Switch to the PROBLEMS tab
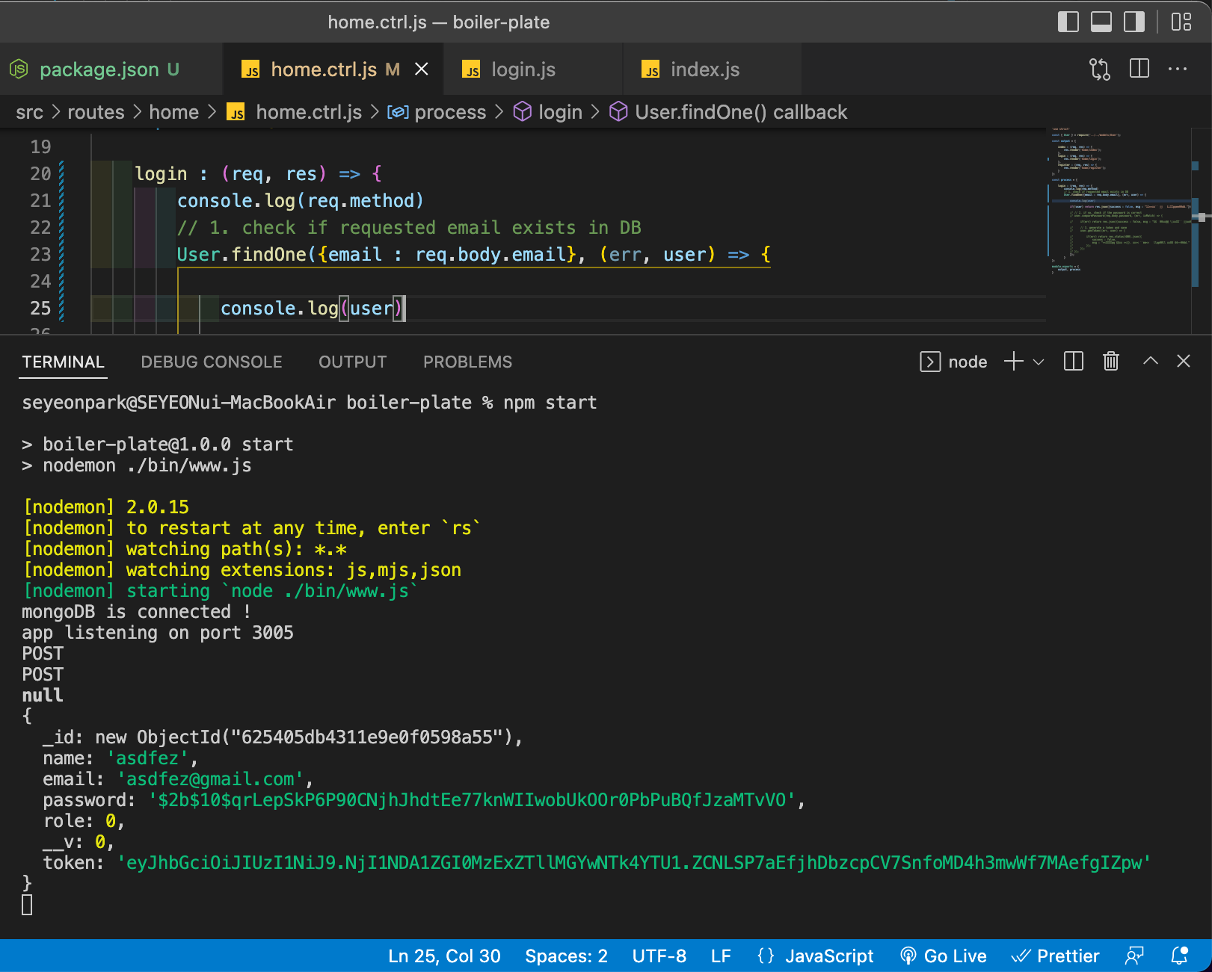 467,362
